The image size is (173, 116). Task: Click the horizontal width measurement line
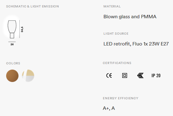[12, 42]
